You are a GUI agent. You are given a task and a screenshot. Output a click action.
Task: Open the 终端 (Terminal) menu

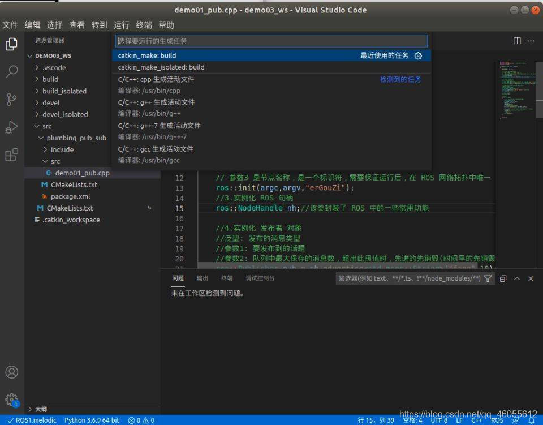144,25
